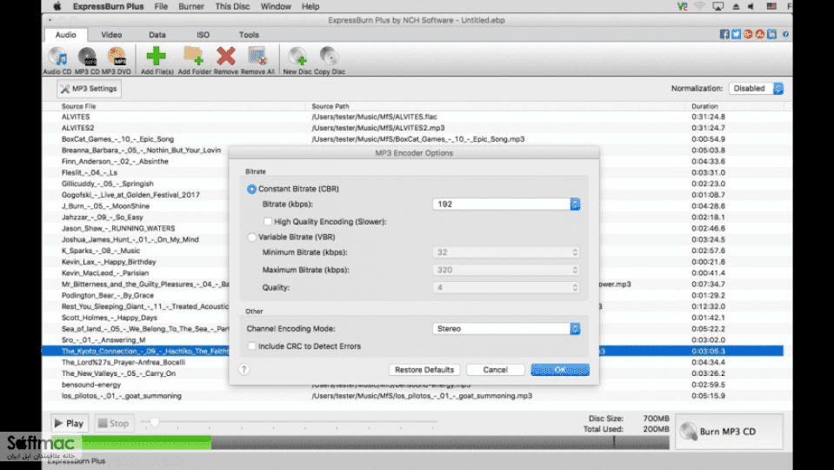Click the Wi-Fi status icon in the menu bar

699,6
